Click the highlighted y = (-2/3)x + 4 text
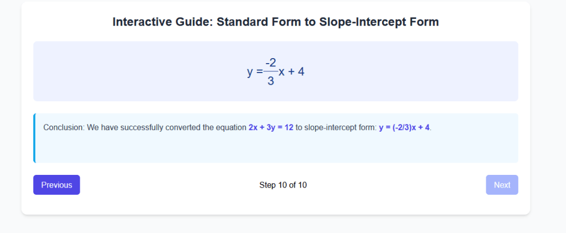This screenshot has height=233, width=566. (404, 127)
